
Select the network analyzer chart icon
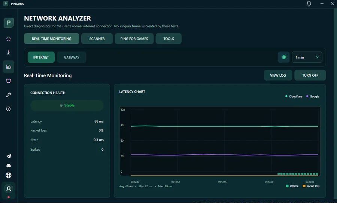tap(8, 67)
